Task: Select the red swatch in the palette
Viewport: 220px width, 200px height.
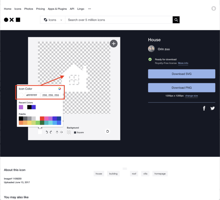Action: coord(42,118)
